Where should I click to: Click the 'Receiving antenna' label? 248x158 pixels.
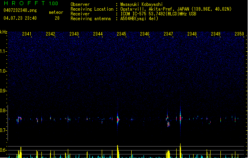[x=91, y=19]
